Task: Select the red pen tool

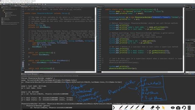Action: pos(121,108)
